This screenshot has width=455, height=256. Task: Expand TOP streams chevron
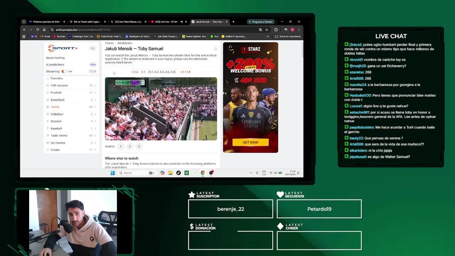(x=95, y=86)
